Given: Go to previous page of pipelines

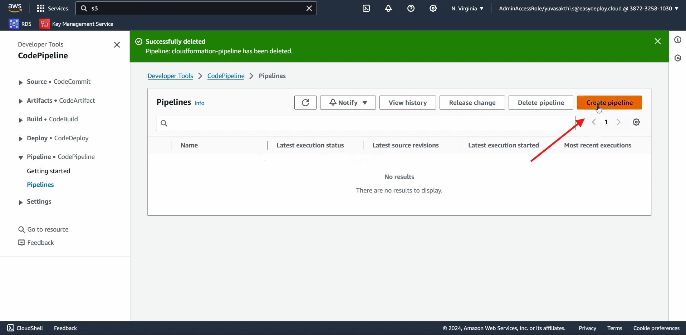Looking at the screenshot, I should pos(594,122).
